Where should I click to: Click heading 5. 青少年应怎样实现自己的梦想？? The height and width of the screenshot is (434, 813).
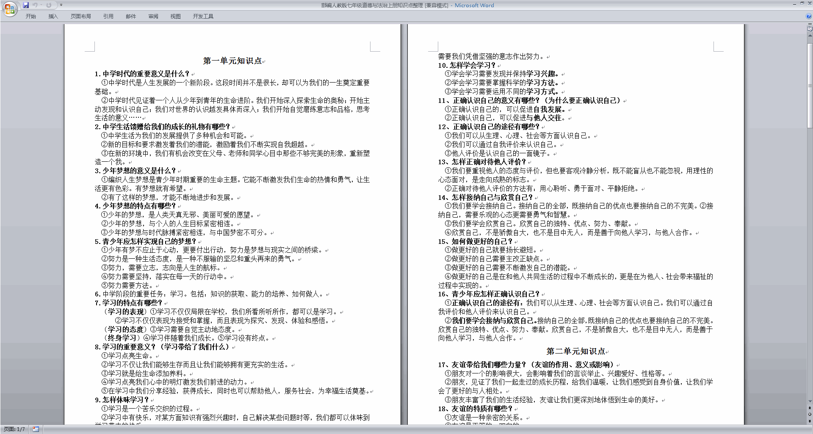pos(145,241)
